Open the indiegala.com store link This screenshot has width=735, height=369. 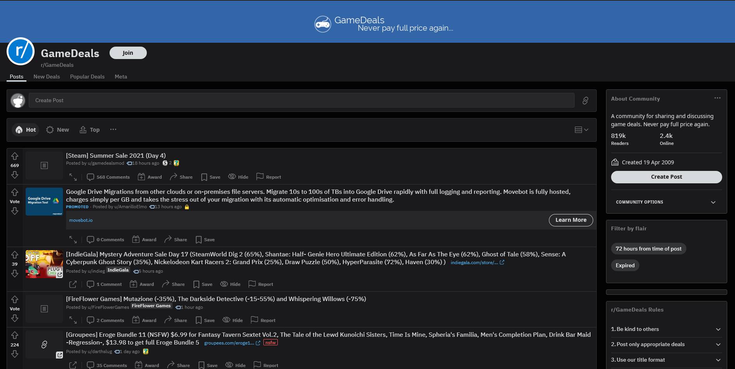pyautogui.click(x=477, y=263)
